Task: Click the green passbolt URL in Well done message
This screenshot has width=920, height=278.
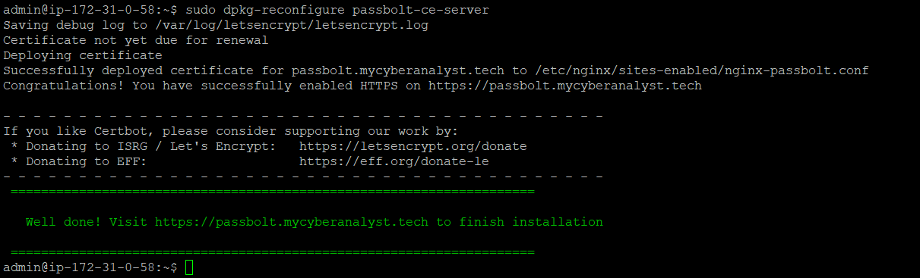Action: point(292,222)
